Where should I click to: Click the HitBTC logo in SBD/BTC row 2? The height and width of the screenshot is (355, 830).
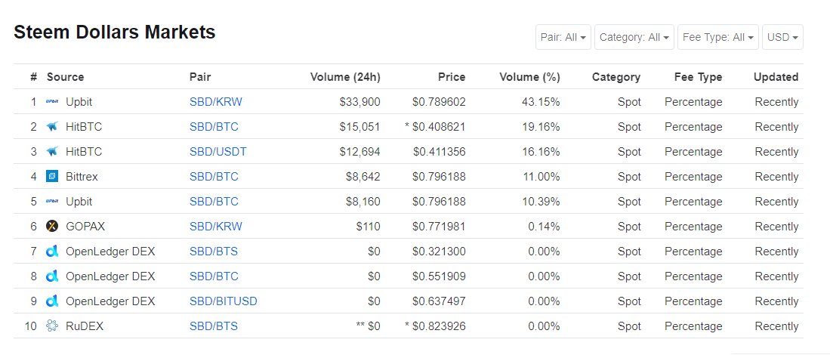(52, 126)
